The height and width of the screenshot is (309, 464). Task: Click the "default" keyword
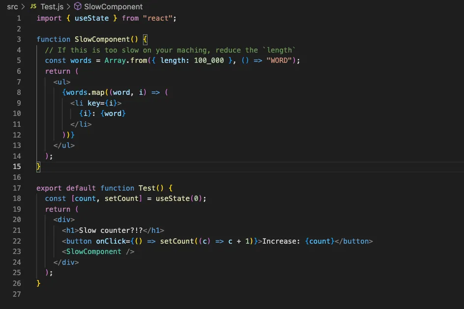[81, 188]
